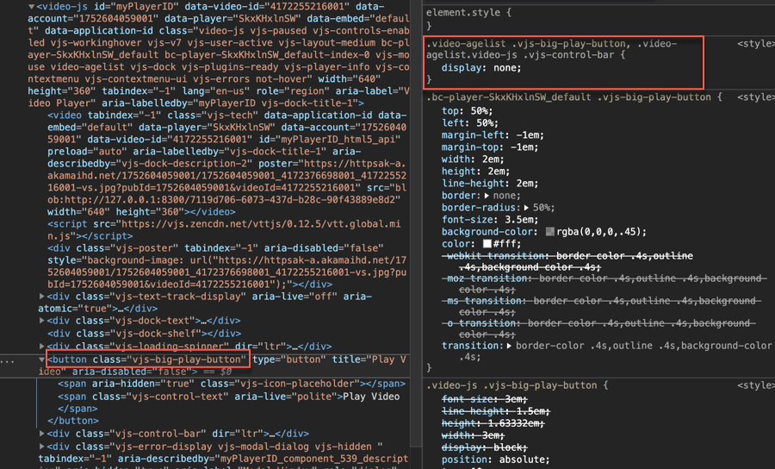Expand the vjs-dock-shelf div node
The image size is (775, 469).
43,335
